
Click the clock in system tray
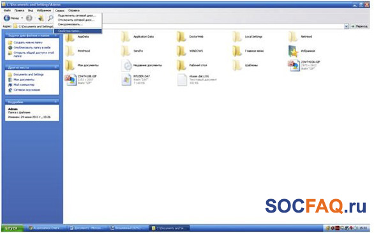364,229
